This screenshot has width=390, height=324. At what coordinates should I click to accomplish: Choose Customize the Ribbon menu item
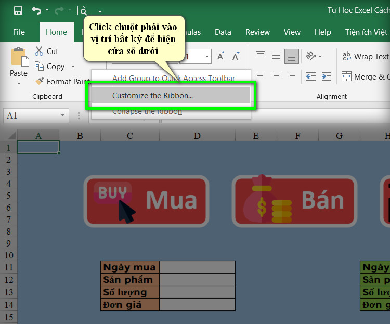pyautogui.click(x=171, y=95)
